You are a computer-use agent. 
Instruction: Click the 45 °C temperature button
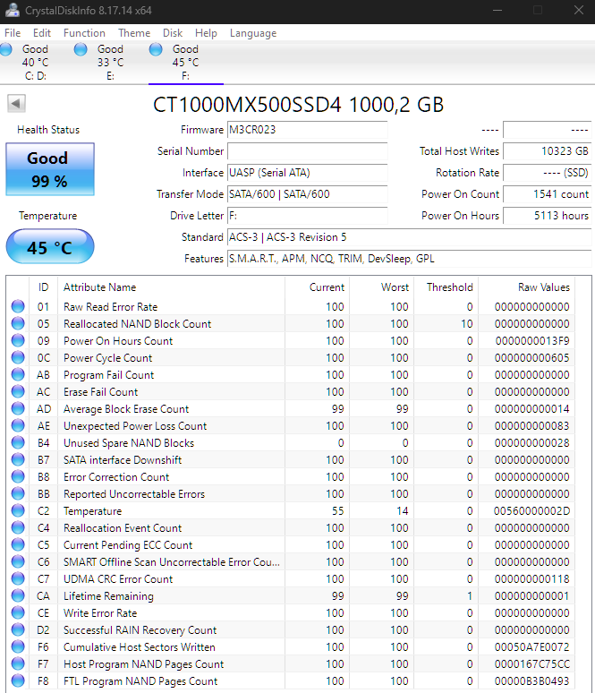pyautogui.click(x=50, y=246)
